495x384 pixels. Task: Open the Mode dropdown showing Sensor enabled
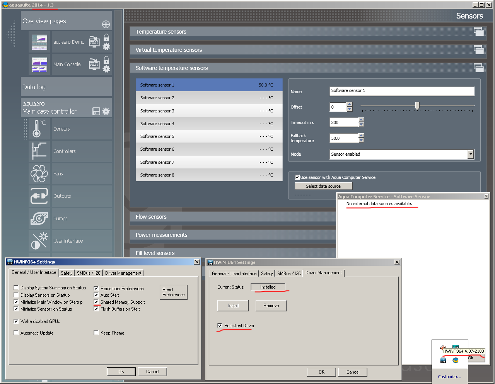click(x=470, y=154)
